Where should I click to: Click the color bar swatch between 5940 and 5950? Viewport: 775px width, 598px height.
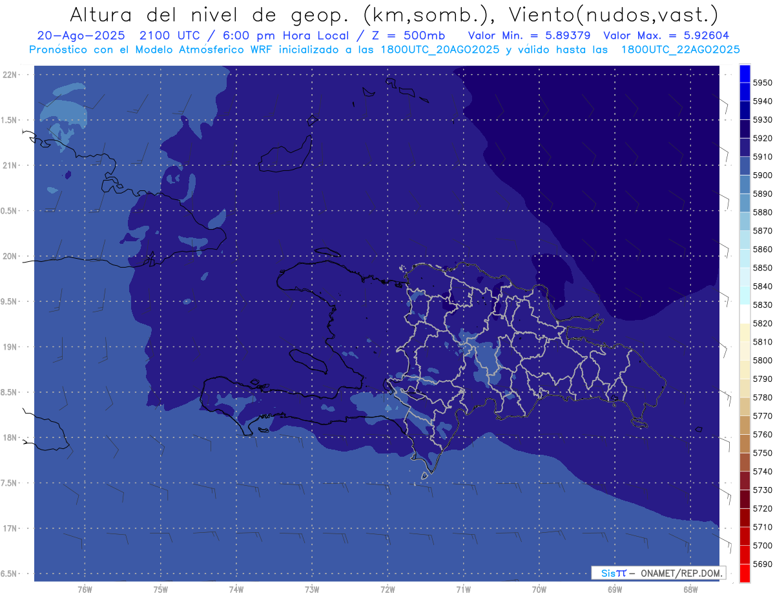(x=745, y=92)
